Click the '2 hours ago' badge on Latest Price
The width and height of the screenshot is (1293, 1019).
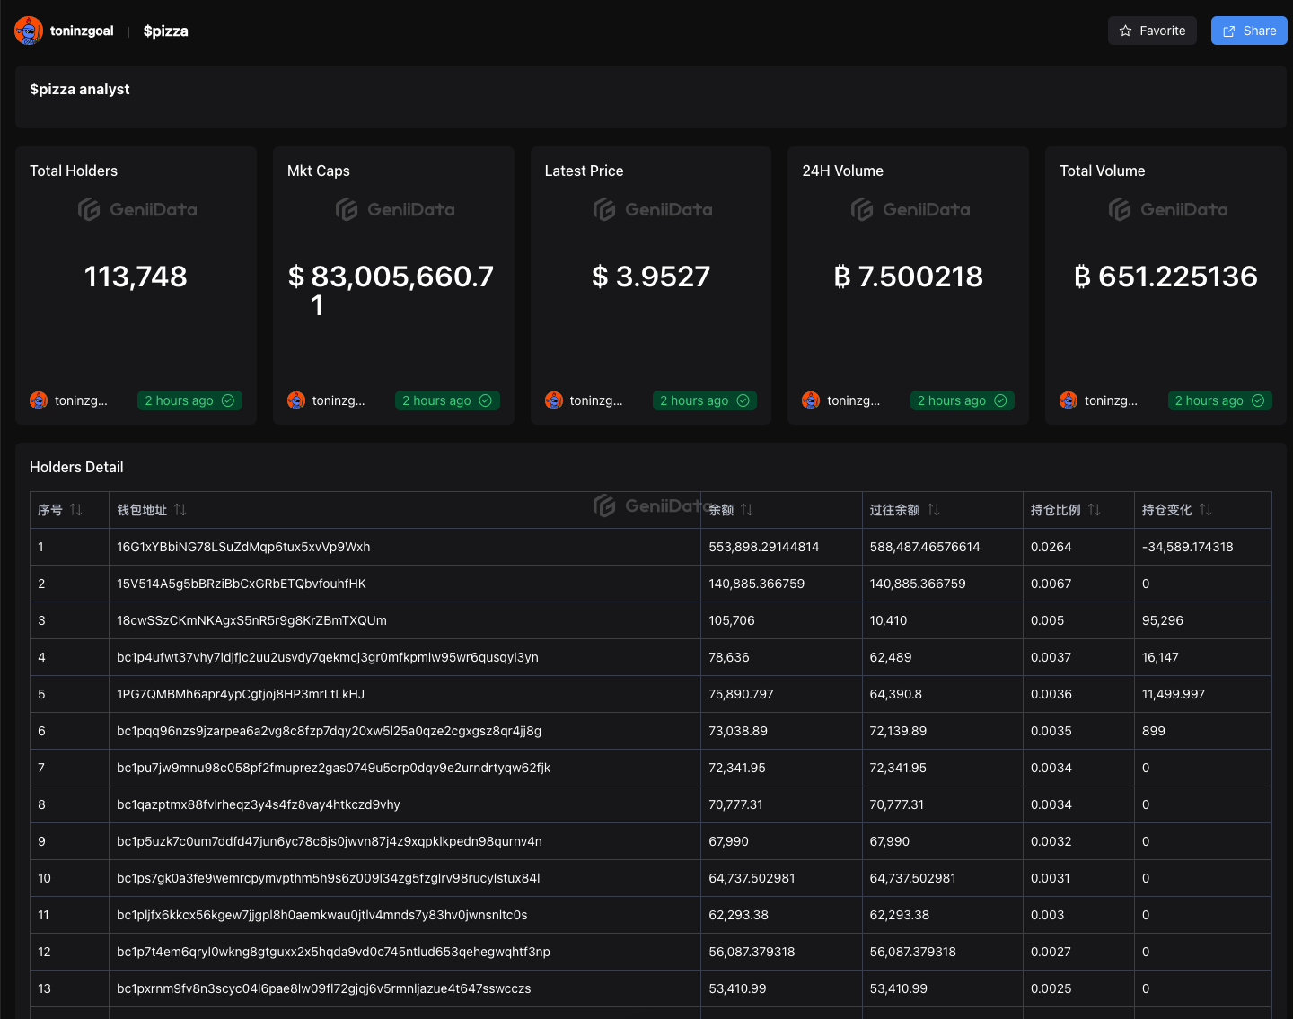click(704, 400)
